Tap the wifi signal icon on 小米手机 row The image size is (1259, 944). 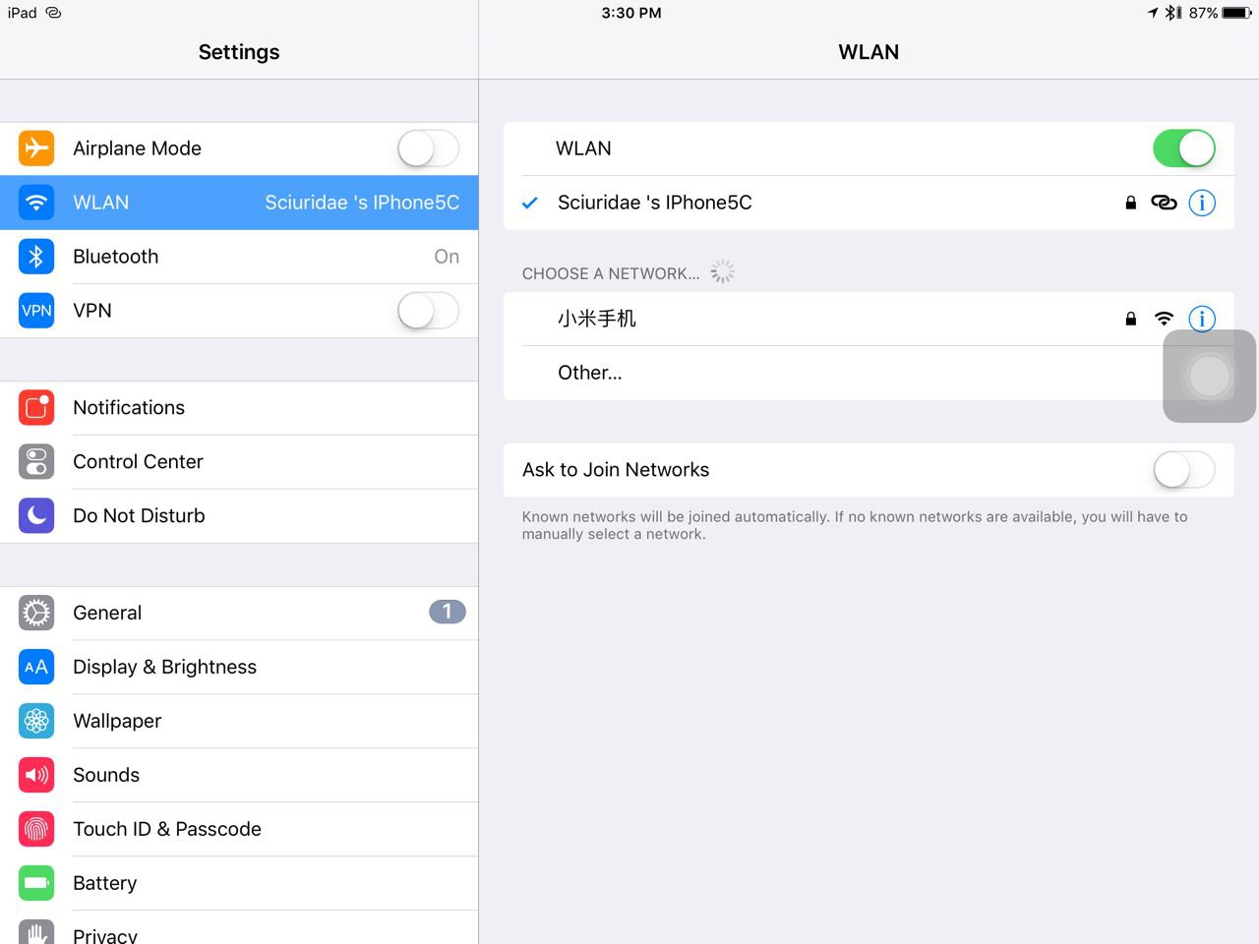pyautogui.click(x=1164, y=319)
